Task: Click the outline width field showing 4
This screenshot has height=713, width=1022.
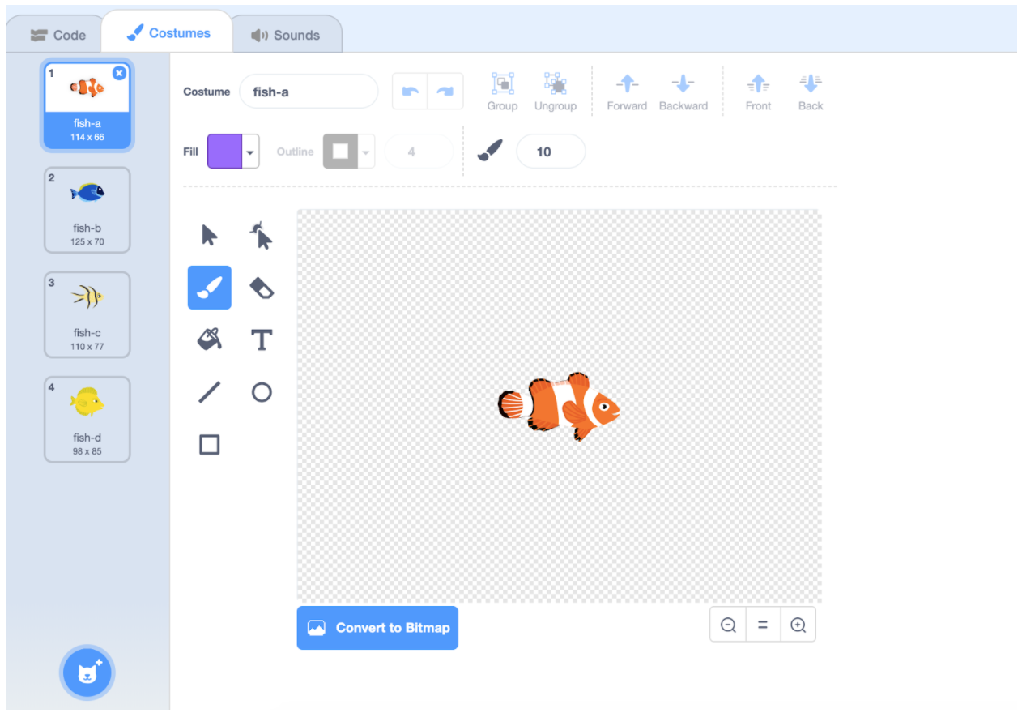Action: point(419,152)
